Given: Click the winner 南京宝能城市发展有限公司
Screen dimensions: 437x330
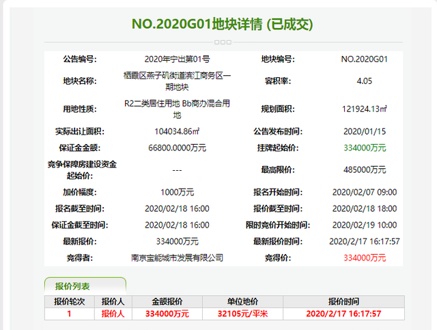Looking at the screenshot, I should 177,258.
